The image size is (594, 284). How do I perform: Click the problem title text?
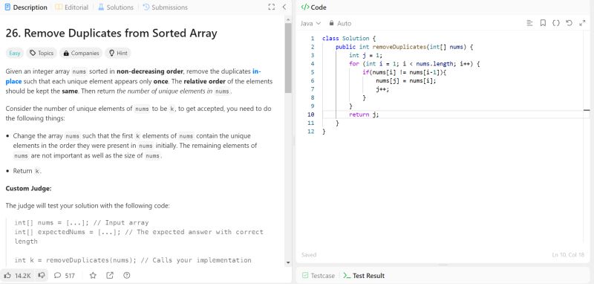[x=111, y=33]
